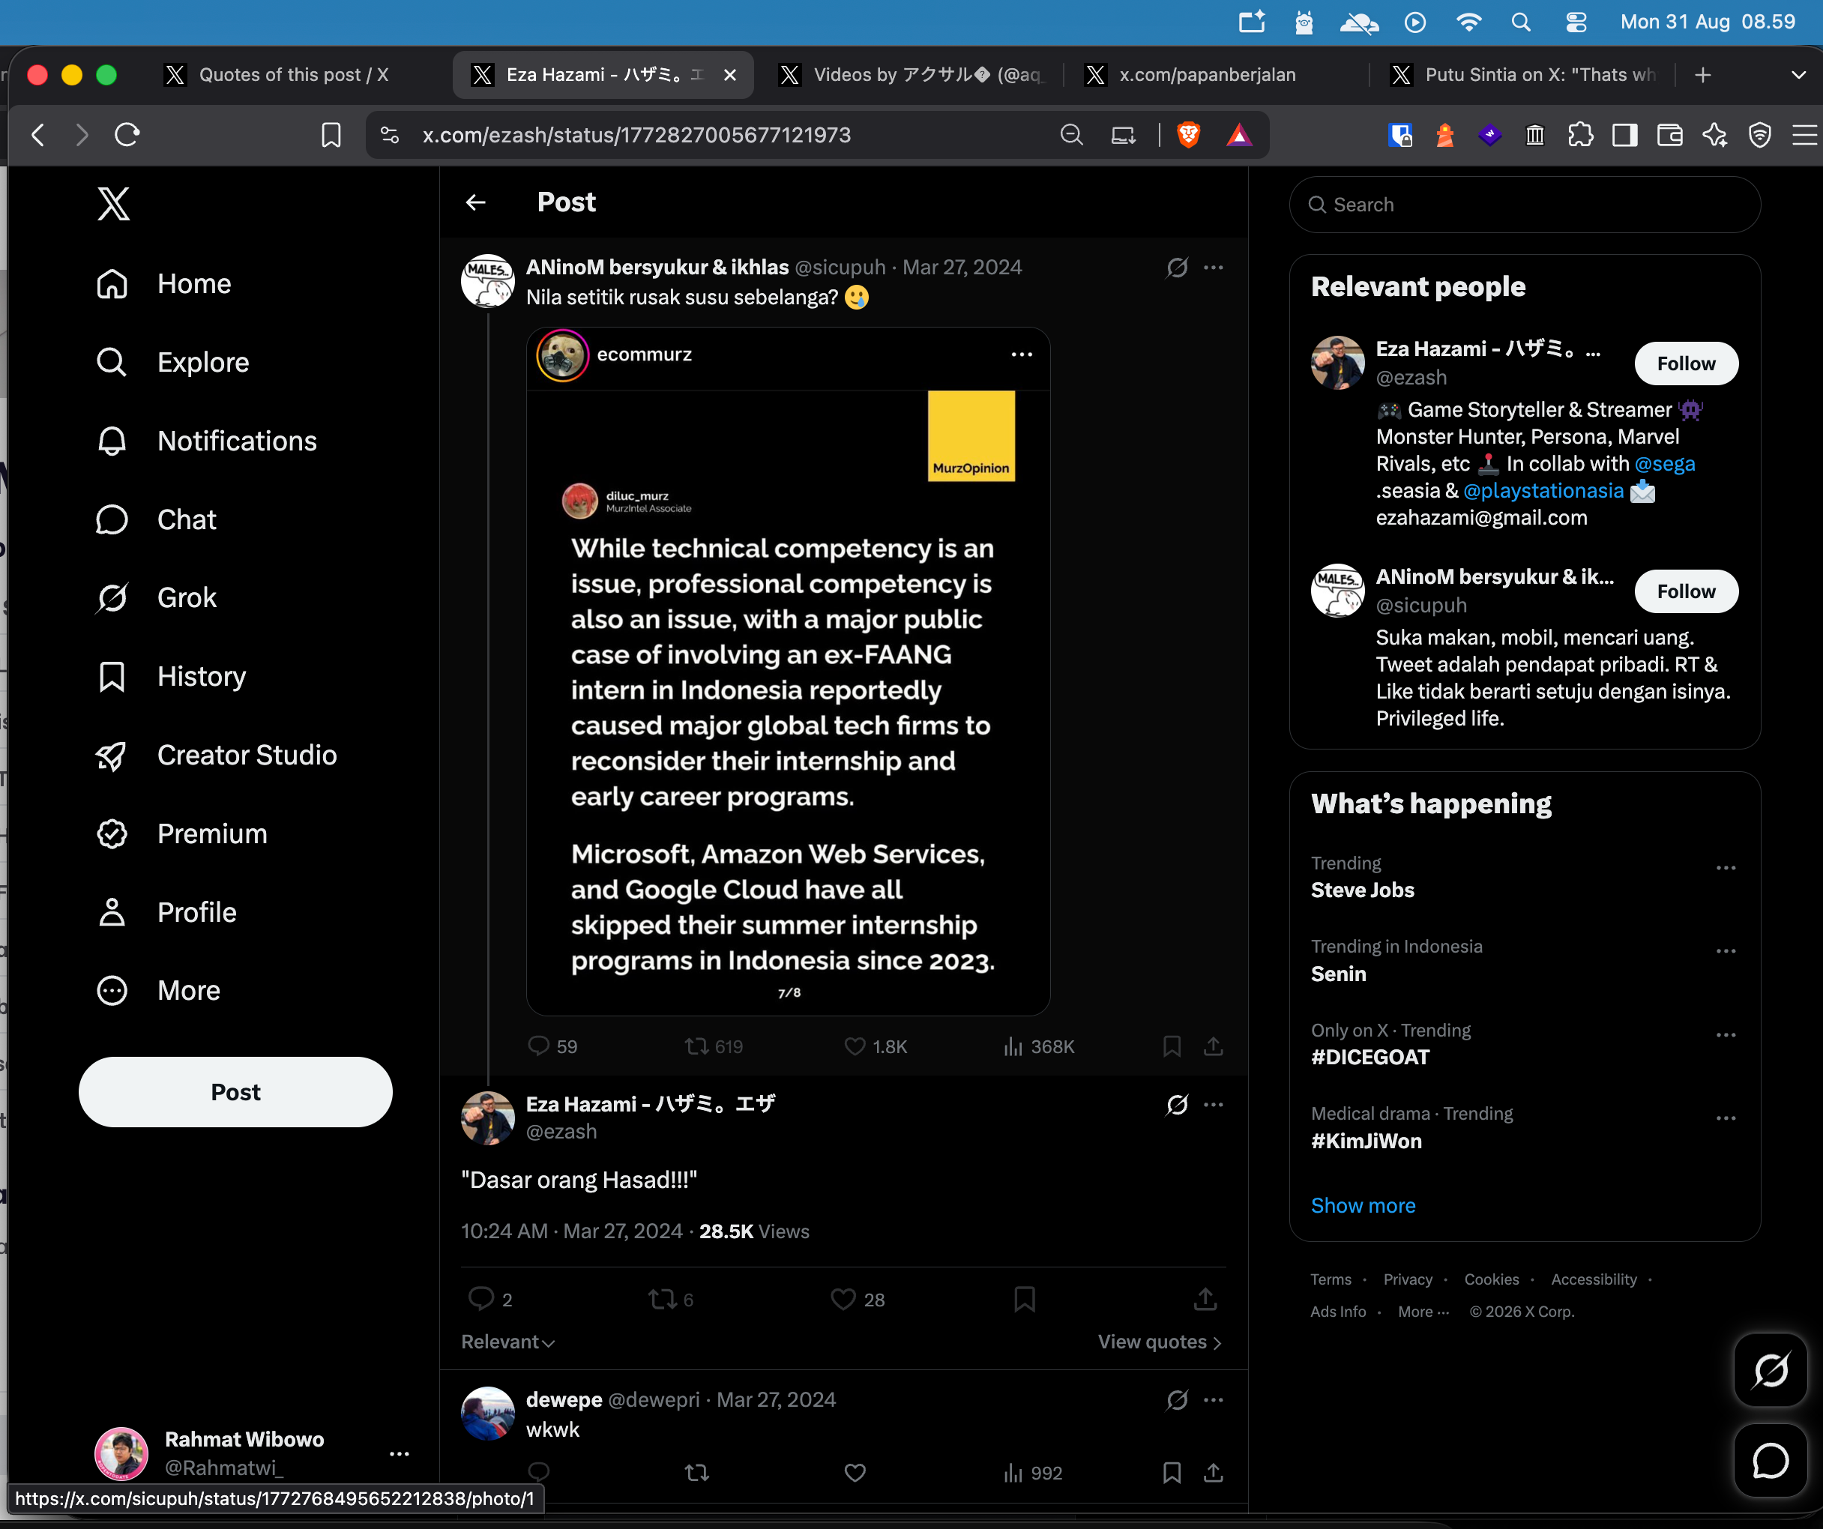Share dewepe's reply

1214,1473
